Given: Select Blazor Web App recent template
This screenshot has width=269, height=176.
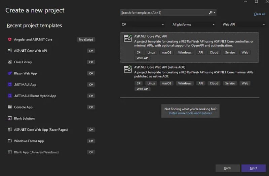Looking at the screenshot, I should pyautogui.click(x=51, y=73).
